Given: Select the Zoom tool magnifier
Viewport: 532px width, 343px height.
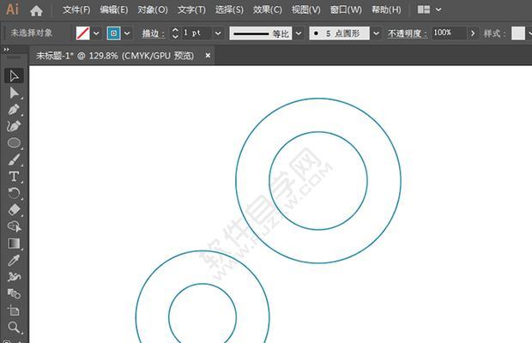Looking at the screenshot, I should 14,328.
